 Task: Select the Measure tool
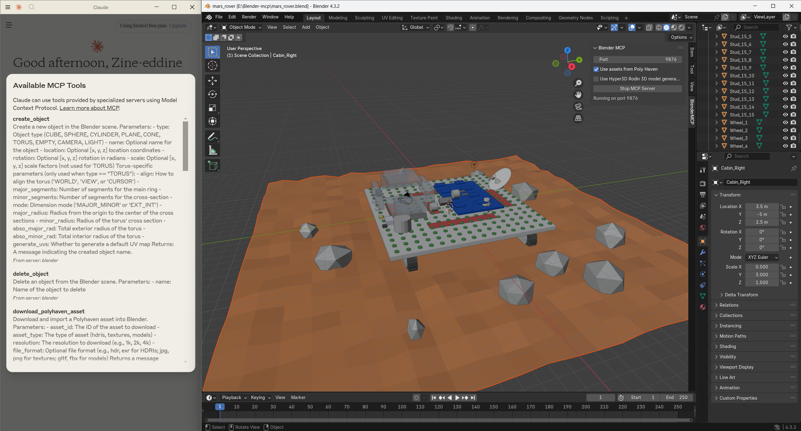212,151
